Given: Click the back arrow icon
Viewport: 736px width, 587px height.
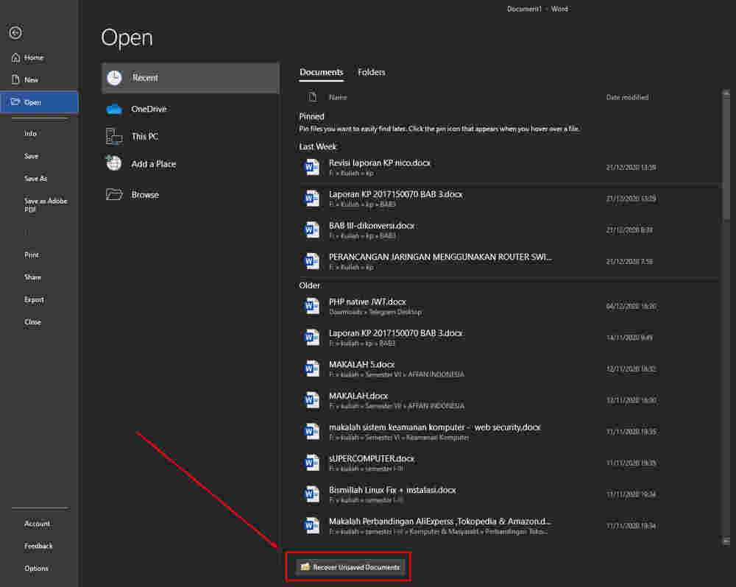Looking at the screenshot, I should (15, 33).
